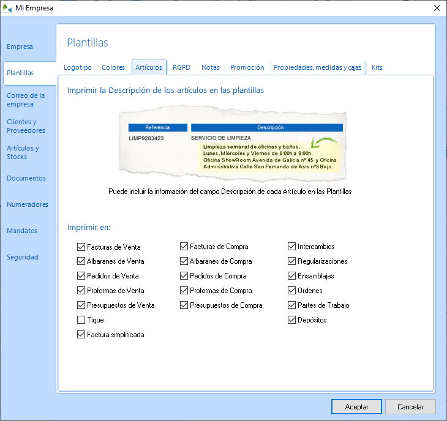
Task: Open the Colores tab
Action: click(113, 67)
